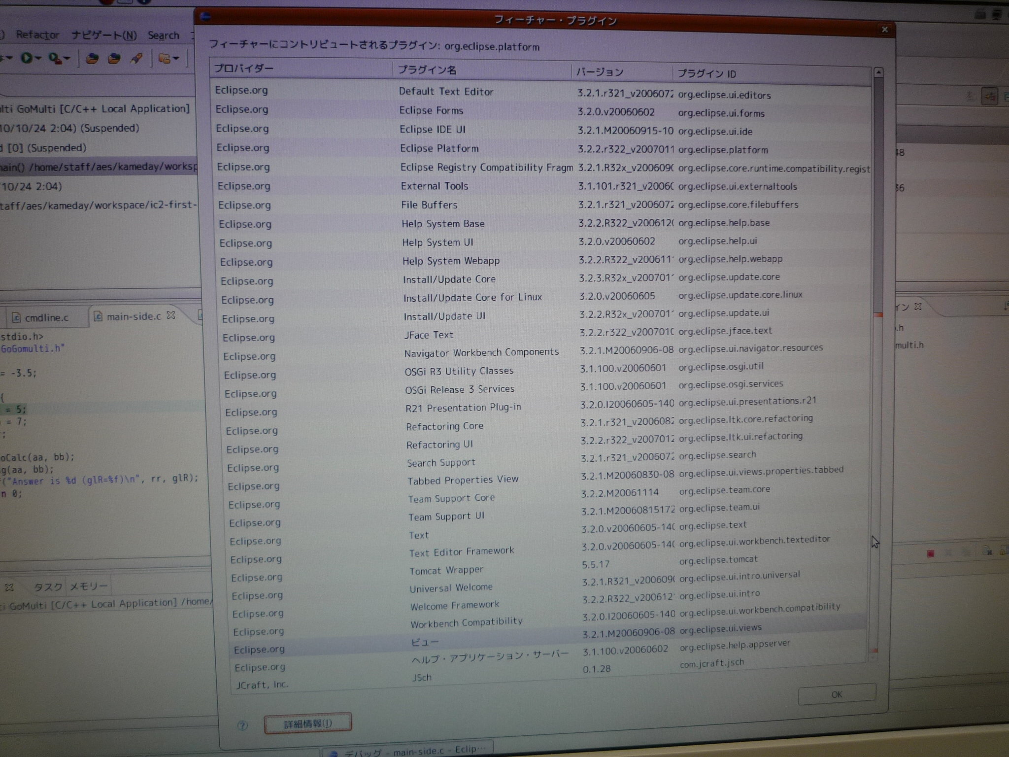Open the Run dropdown arrow
The height and width of the screenshot is (757, 1009).
point(38,58)
